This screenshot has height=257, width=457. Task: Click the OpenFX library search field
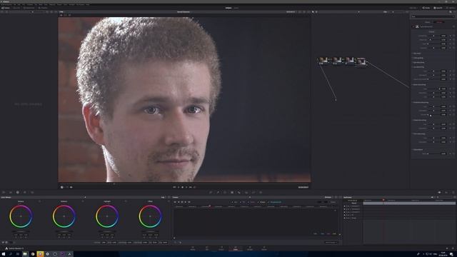click(x=433, y=16)
